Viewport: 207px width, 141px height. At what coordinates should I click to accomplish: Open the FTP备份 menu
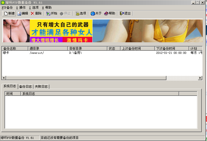[x=7, y=8]
